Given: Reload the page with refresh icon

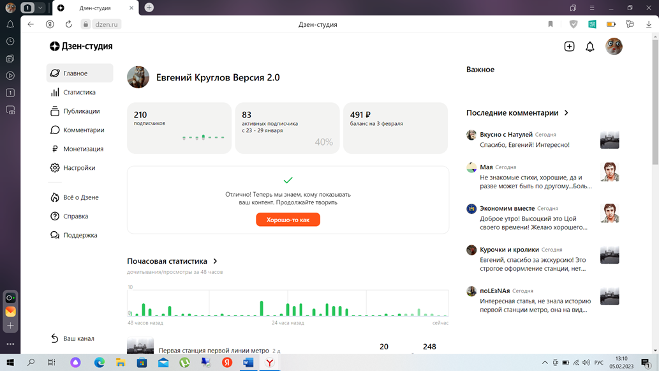Looking at the screenshot, I should [68, 24].
